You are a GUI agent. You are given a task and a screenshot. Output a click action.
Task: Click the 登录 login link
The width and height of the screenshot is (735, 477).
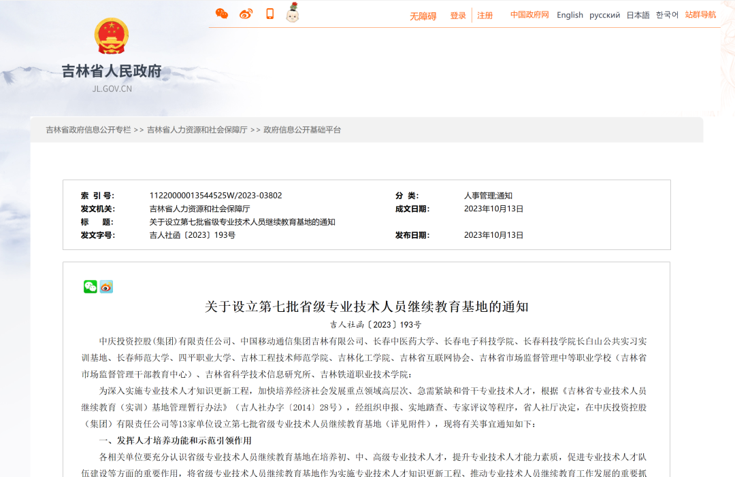[458, 16]
